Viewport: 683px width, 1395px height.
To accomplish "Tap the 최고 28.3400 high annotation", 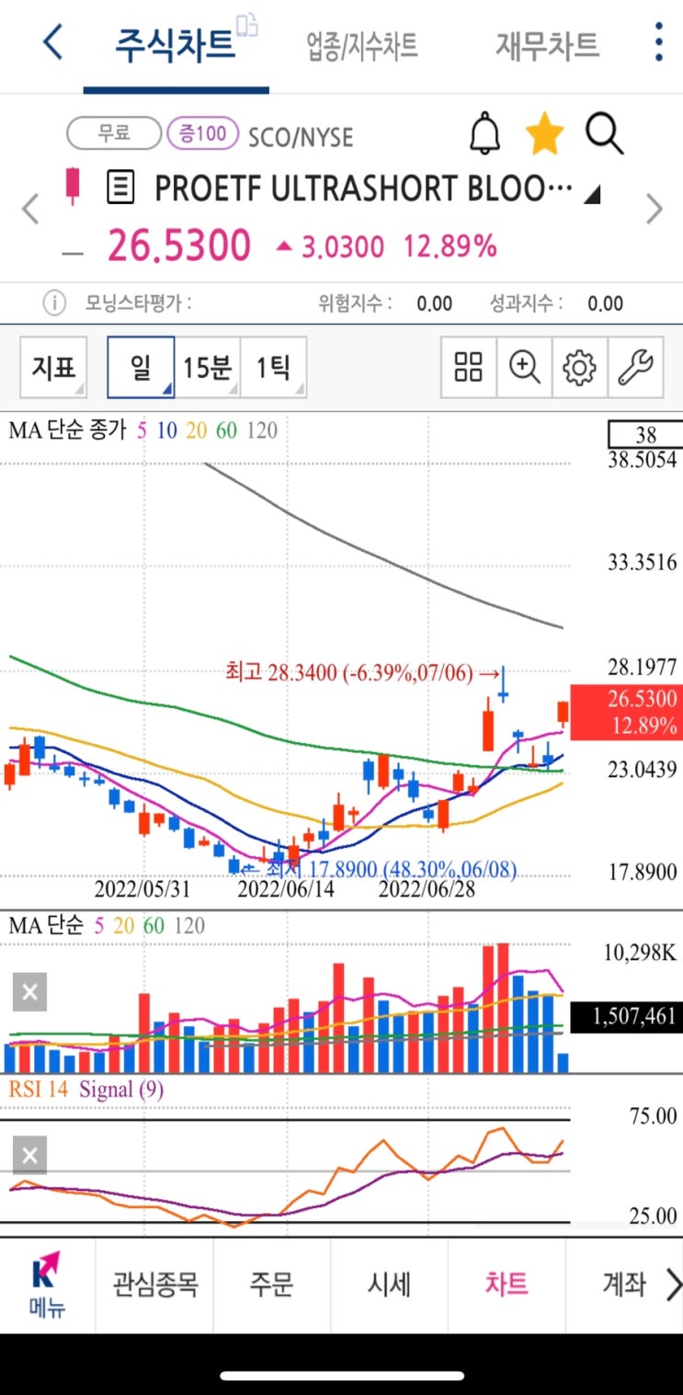I will 364,674.
